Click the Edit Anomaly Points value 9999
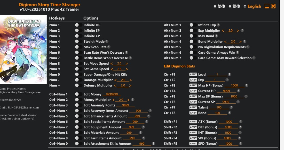 (x=125, y=105)
